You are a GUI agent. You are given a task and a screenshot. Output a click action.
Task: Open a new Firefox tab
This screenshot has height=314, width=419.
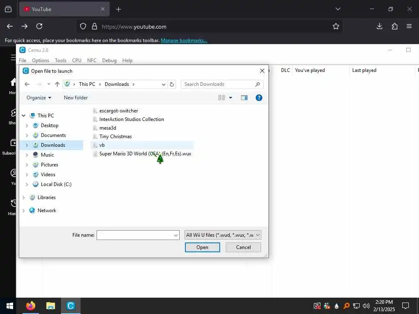tap(119, 9)
